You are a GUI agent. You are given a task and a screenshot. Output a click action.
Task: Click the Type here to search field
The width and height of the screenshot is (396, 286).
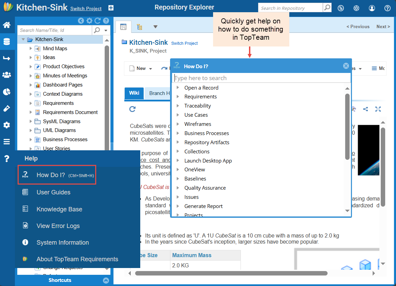262,78
